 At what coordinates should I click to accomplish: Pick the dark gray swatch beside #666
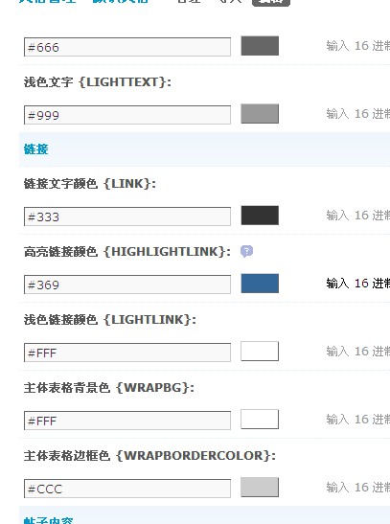click(260, 46)
